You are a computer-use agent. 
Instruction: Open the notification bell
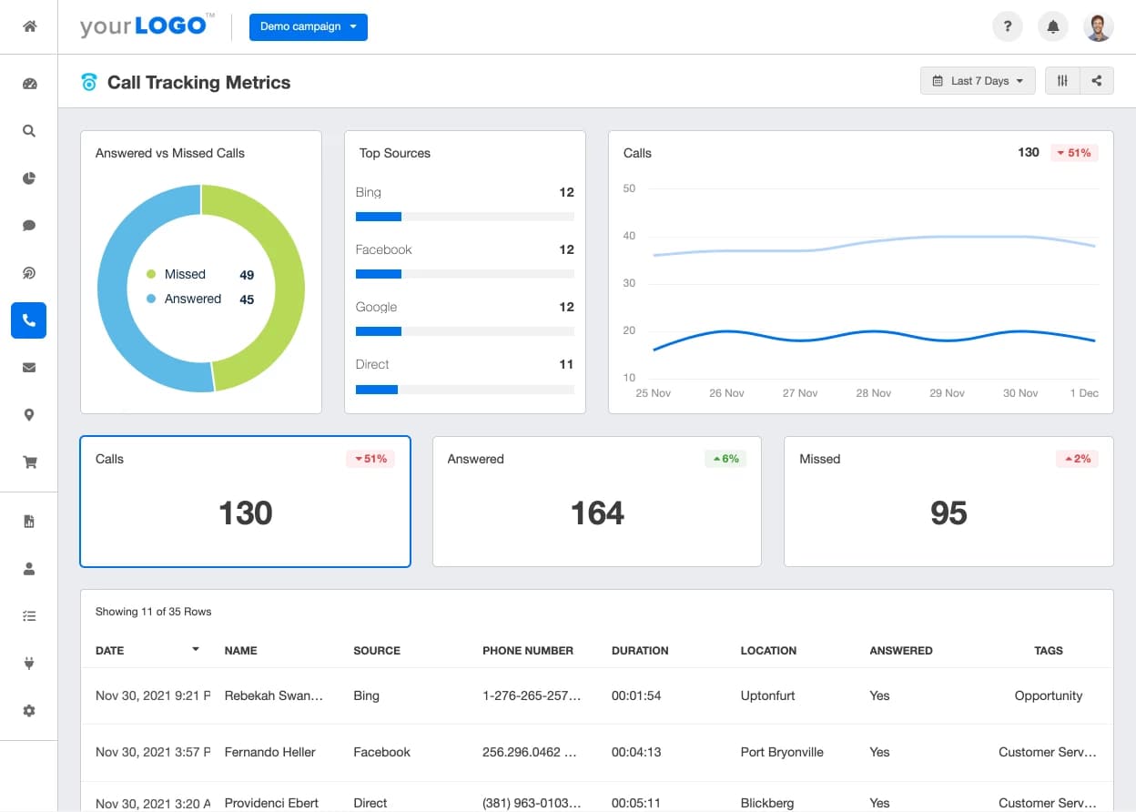pyautogui.click(x=1052, y=26)
